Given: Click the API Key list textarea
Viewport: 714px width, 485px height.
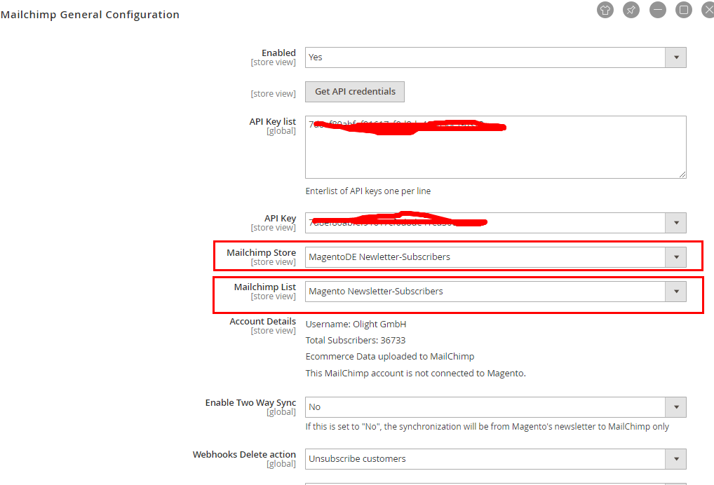Looking at the screenshot, I should pos(495,147).
